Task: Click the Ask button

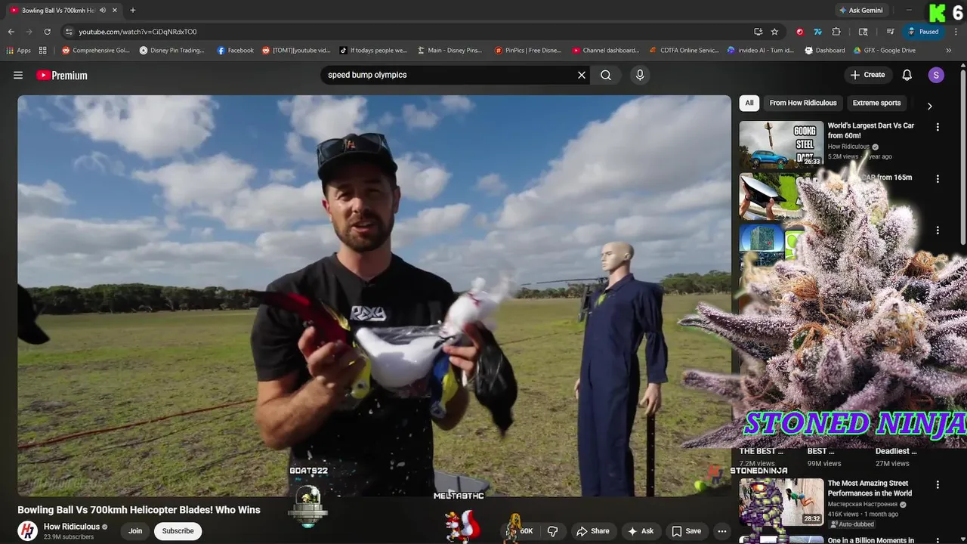Action: [x=641, y=531]
